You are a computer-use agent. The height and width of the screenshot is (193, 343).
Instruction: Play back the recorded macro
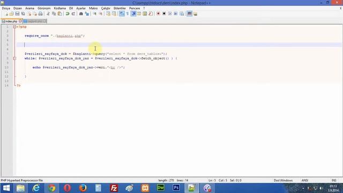(x=170, y=14)
